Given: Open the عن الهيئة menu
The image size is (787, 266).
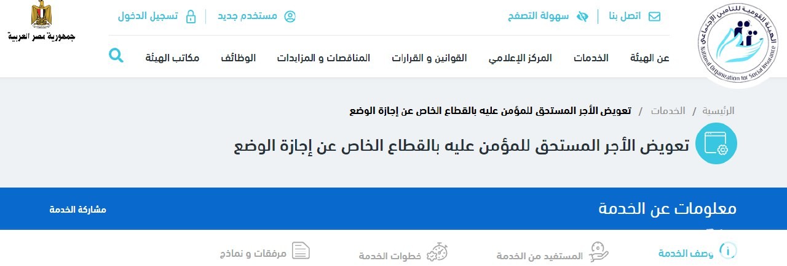Looking at the screenshot, I should point(649,58).
